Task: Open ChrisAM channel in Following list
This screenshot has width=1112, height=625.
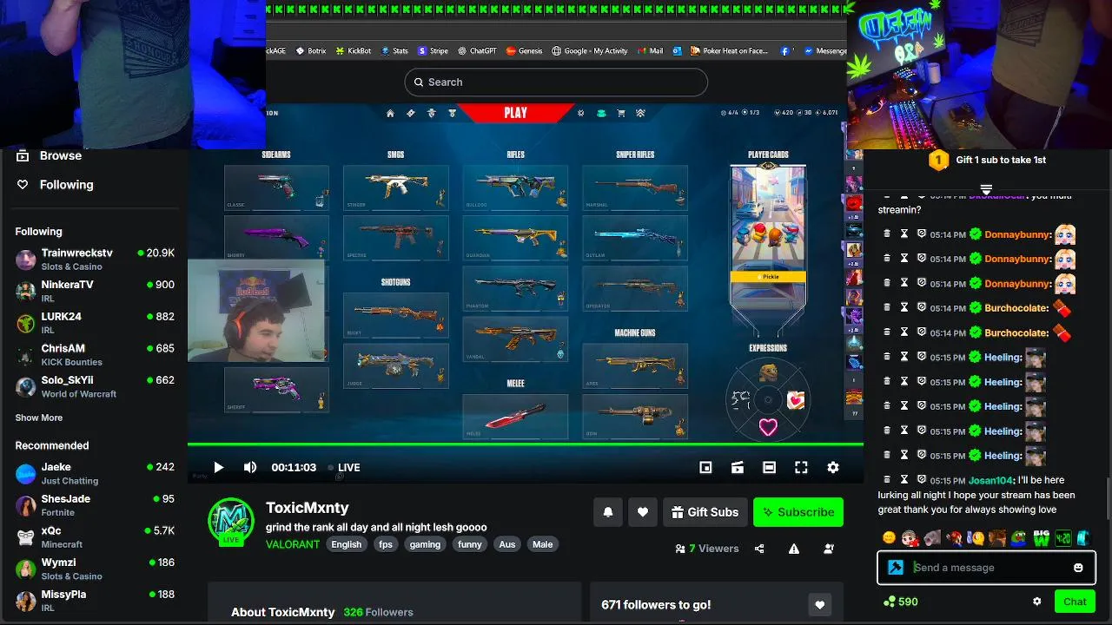Action: click(95, 355)
